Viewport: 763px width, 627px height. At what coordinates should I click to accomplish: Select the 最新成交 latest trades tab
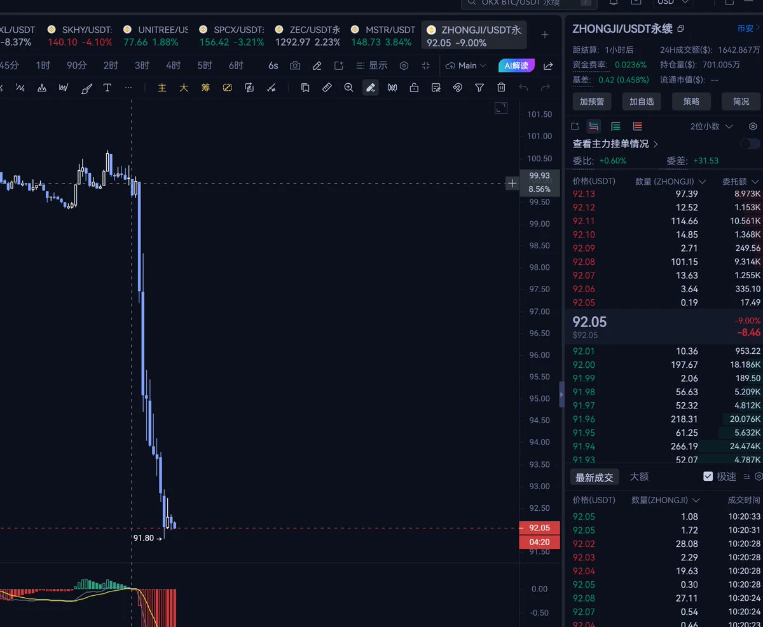[595, 477]
